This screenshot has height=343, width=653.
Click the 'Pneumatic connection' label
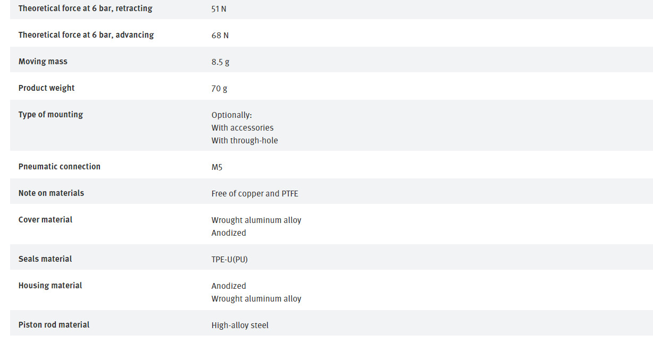[x=59, y=167]
